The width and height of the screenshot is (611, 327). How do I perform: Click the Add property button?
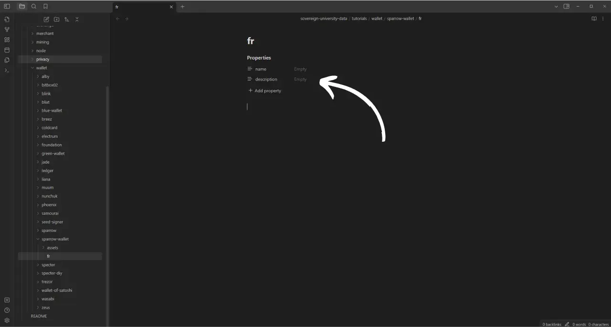coord(265,91)
